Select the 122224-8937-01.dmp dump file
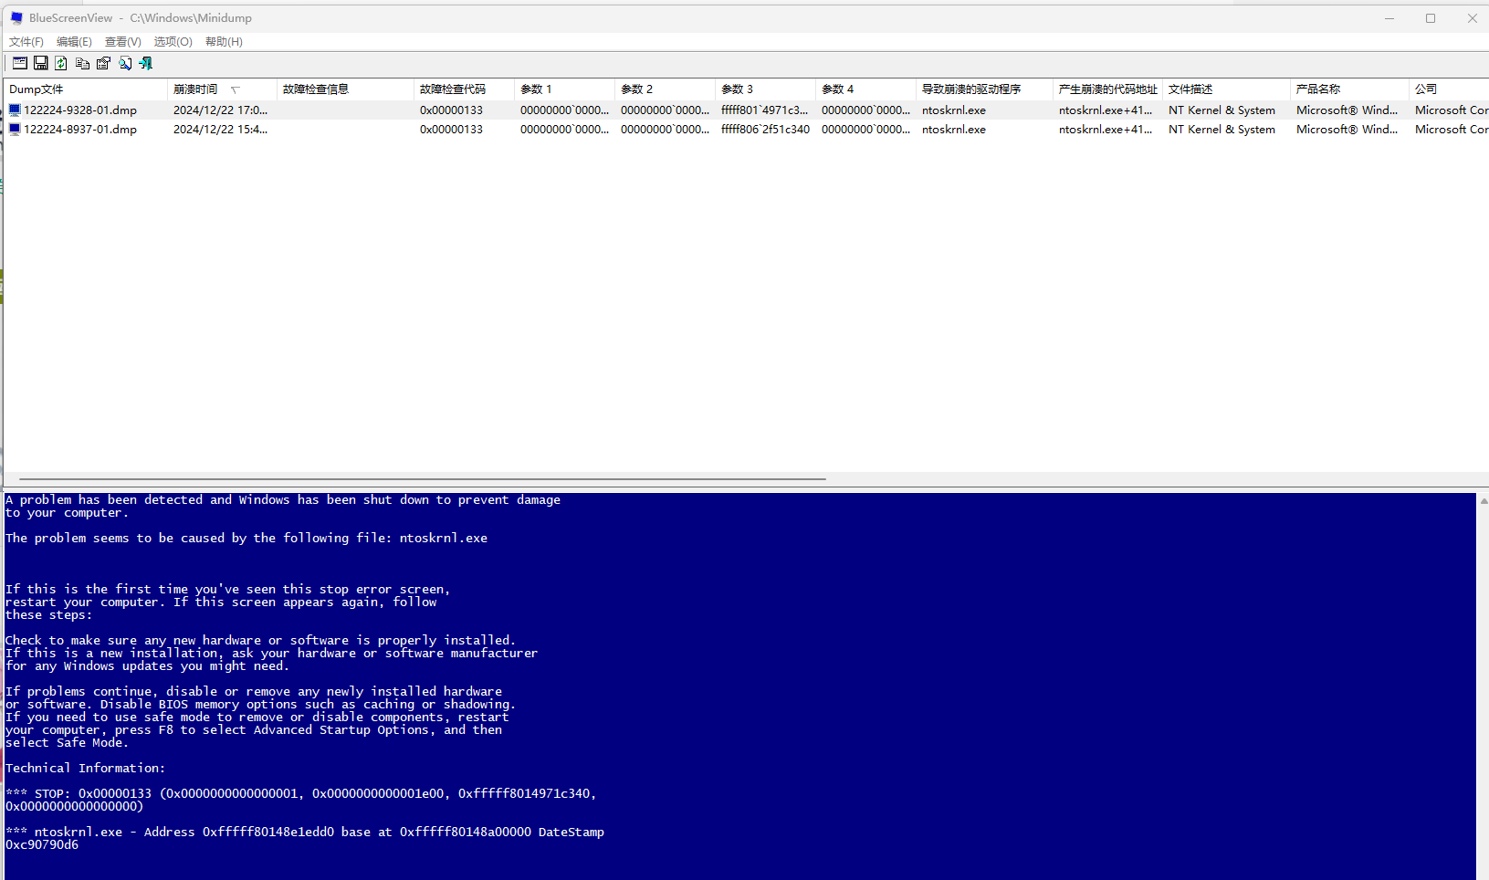Screen dimensions: 1489x880 pyautogui.click(x=80, y=130)
